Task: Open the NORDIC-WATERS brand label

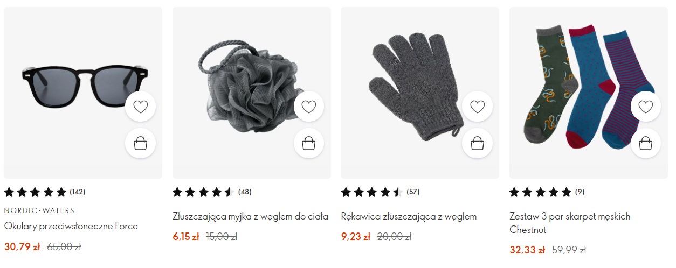Action: (39, 210)
